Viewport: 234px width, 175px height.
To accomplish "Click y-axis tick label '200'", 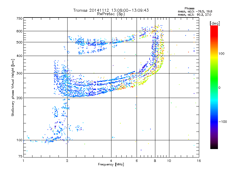I will pos(19,98).
